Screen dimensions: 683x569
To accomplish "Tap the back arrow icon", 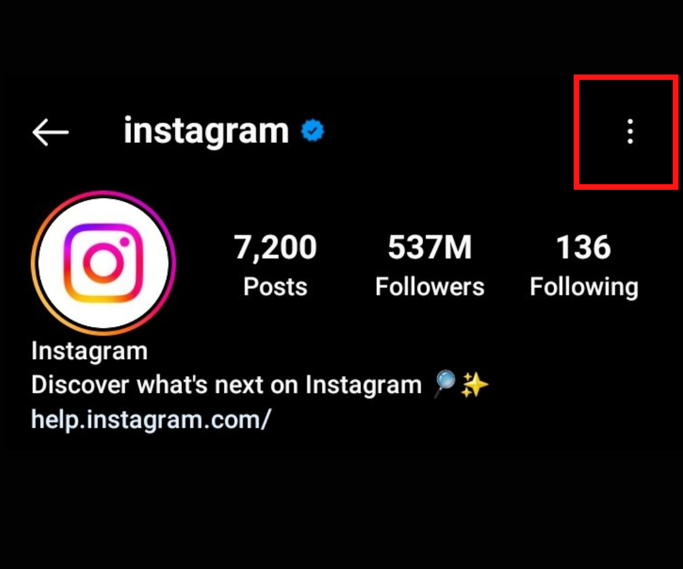I will (x=51, y=132).
